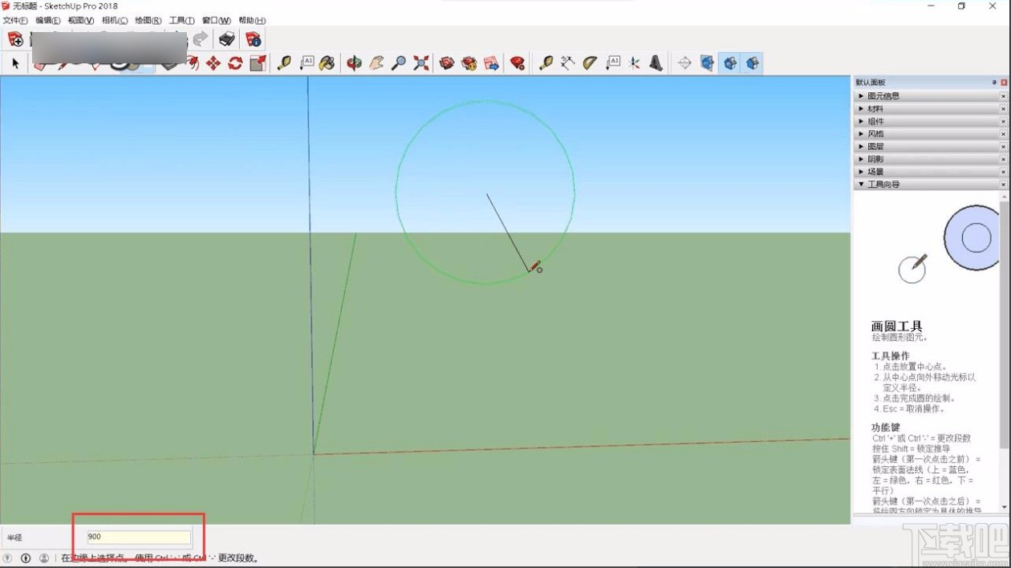Viewport: 1011px width, 568px height.
Task: Open the 相机 menu
Action: [113, 20]
